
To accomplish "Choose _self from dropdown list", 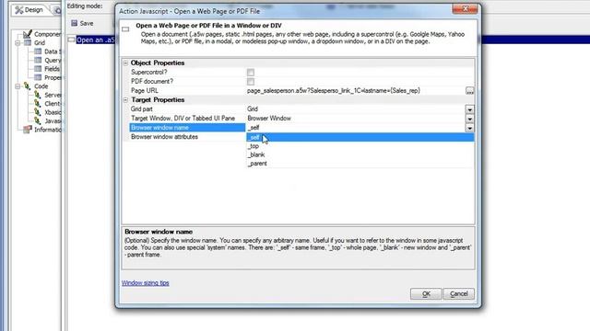I will [360, 137].
